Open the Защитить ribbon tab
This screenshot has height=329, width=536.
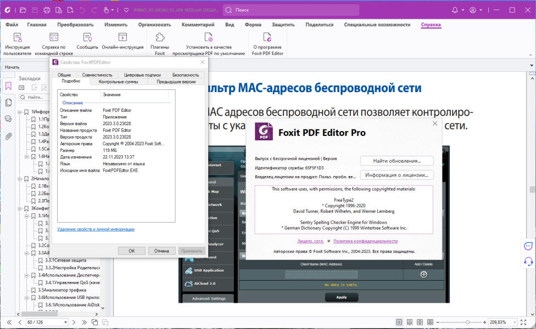pos(283,25)
